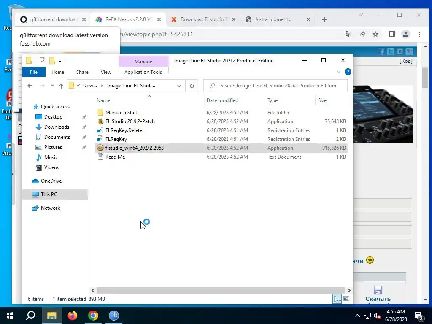This screenshot has height=324, width=432.
Task: Open the Manual Install folder
Action: coord(121,112)
